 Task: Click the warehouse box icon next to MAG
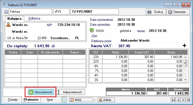pos(72,100)
